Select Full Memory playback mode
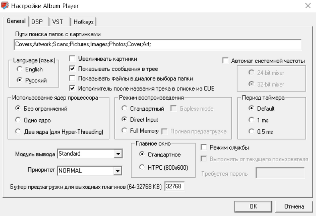 coord(140,131)
